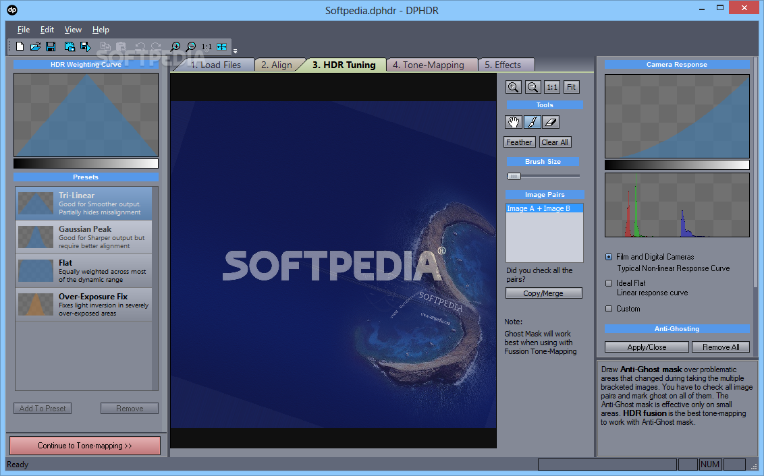Click Remove All under Anti-Ghosting

click(721, 347)
